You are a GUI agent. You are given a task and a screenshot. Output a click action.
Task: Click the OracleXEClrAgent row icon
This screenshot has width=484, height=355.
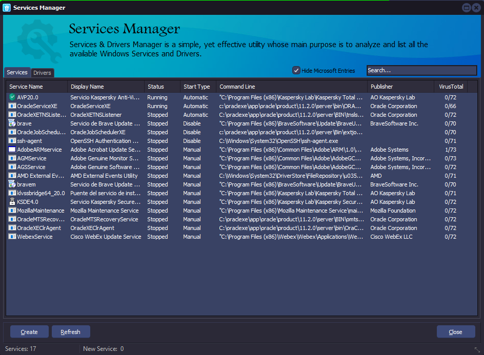pos(12,227)
